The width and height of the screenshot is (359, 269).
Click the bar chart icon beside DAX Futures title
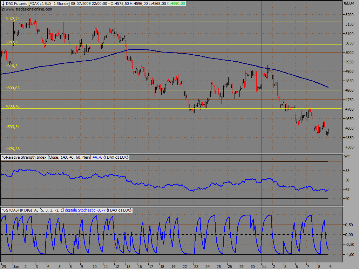(4, 4)
